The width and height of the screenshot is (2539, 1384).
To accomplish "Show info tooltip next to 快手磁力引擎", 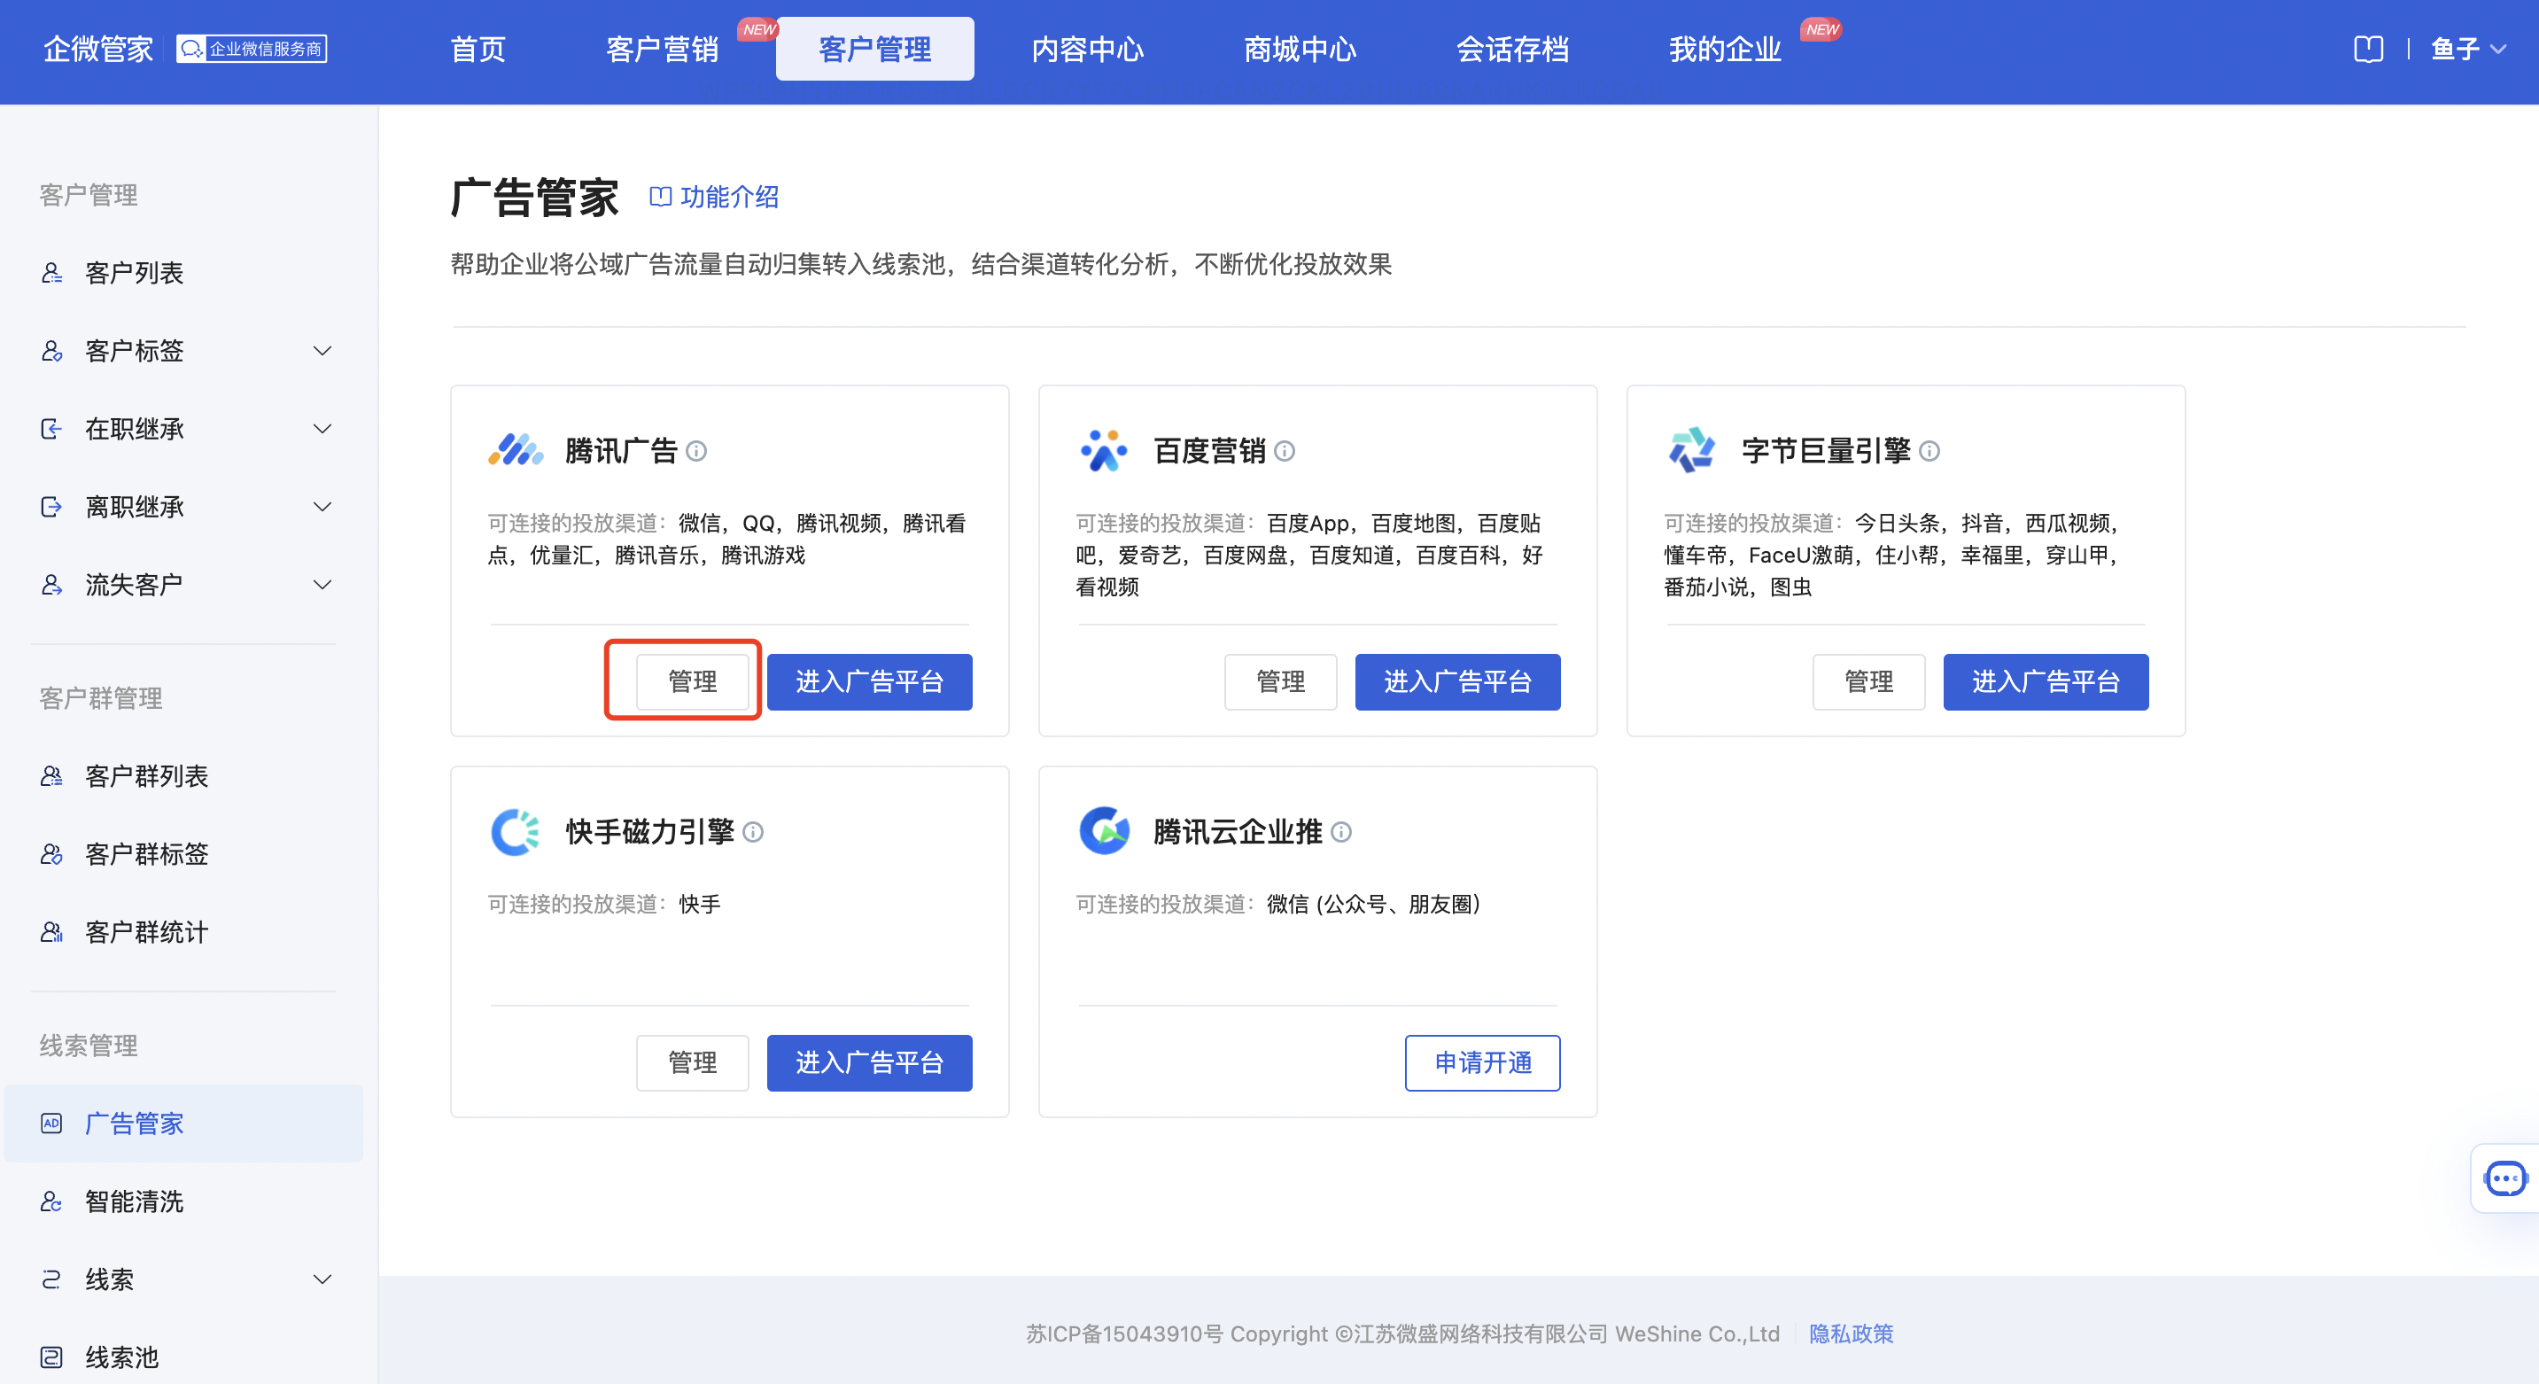I will [753, 833].
